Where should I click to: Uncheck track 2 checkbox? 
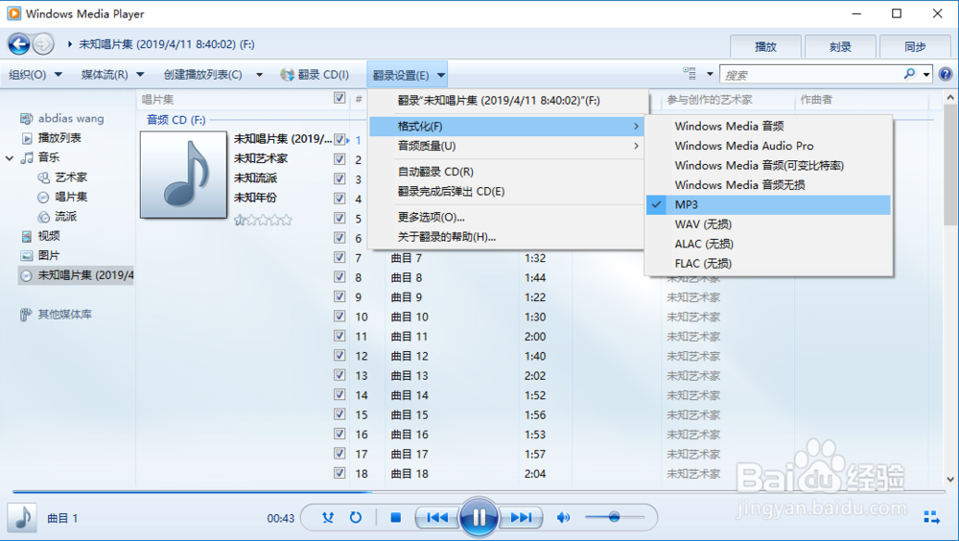click(339, 159)
